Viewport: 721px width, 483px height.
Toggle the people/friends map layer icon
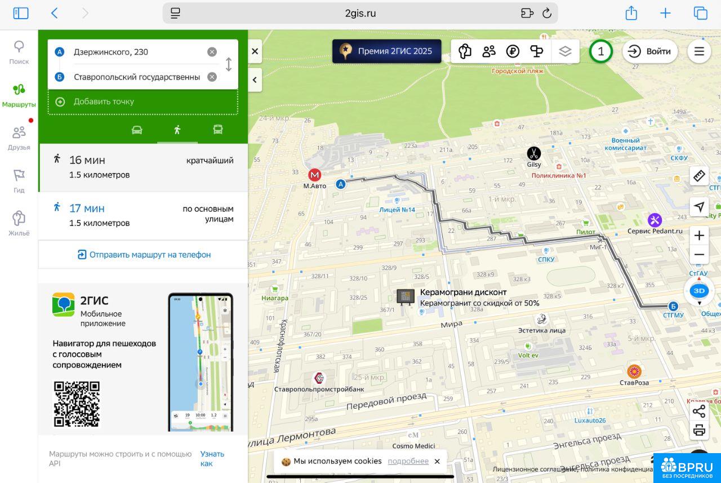tap(489, 51)
